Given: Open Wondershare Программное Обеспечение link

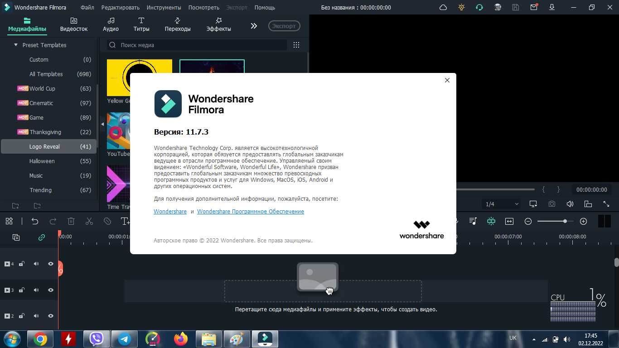Looking at the screenshot, I should coord(251,212).
